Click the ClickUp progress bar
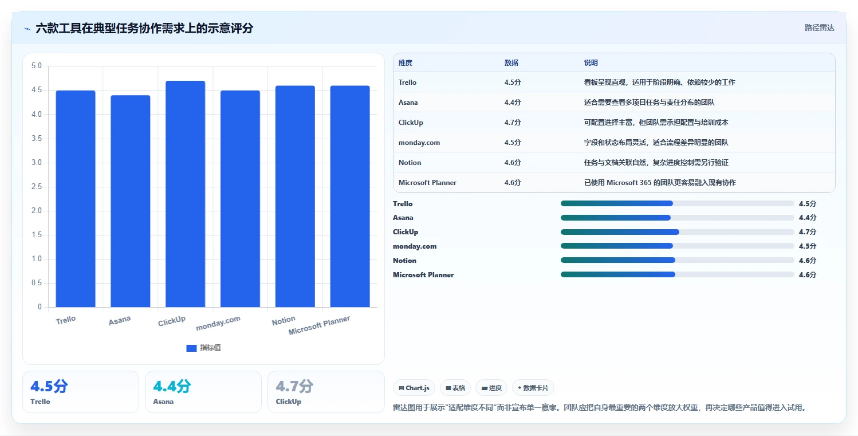858x436 pixels. (x=677, y=232)
